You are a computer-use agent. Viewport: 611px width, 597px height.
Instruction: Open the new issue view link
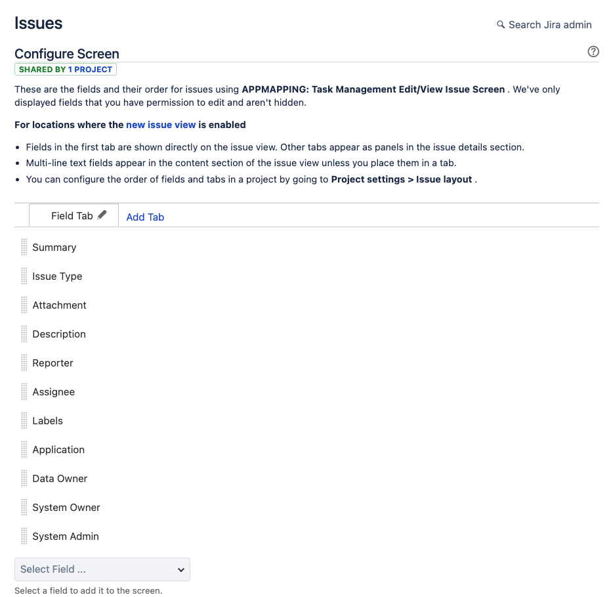(161, 124)
